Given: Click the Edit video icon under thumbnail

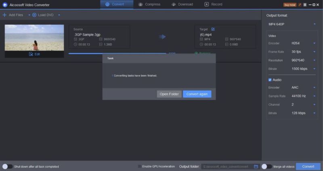Looking at the screenshot, I should [31, 54].
